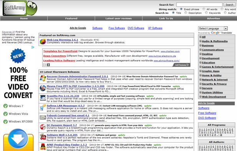The image size is (237, 151).
Task: Open Latest user reviews tab
Action: [118, 18]
